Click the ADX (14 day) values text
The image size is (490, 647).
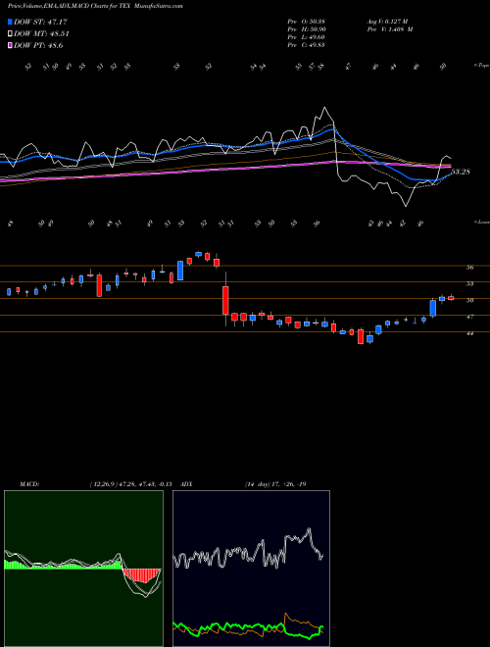coord(275,484)
